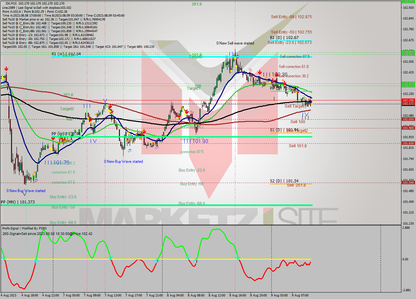The width and height of the screenshot is (416, 299).
Task: Click the 'Sell Entry -23.6 | 102.673' label
Action: point(290,43)
